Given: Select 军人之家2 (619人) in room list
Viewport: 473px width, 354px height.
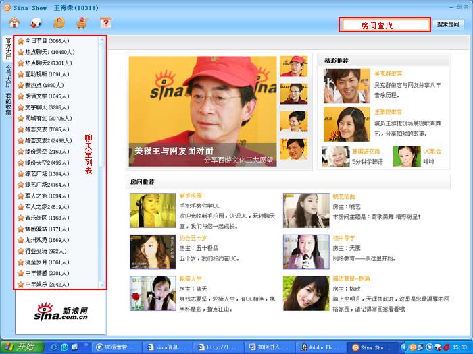Looking at the screenshot, I should pos(47,207).
